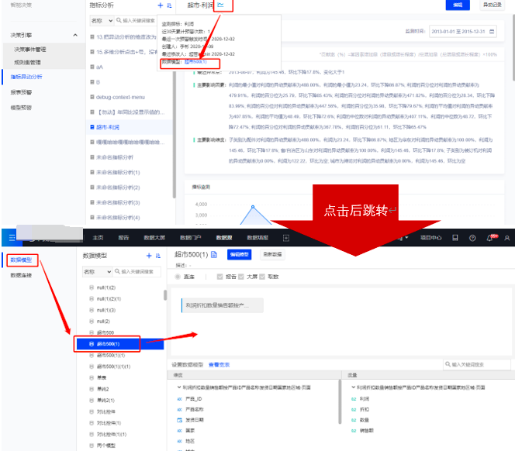Click the model icon of 超市500 row
The image size is (515, 451).
click(x=92, y=332)
